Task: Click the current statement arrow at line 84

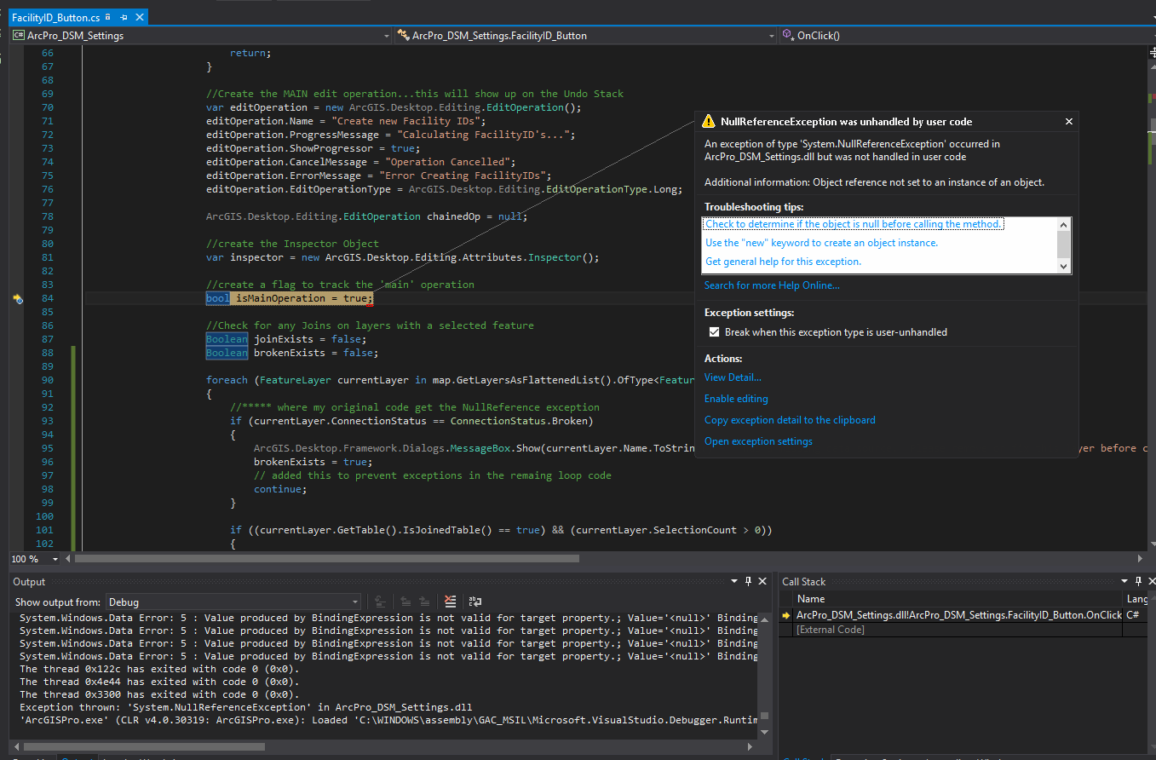Action: pyautogui.click(x=18, y=299)
